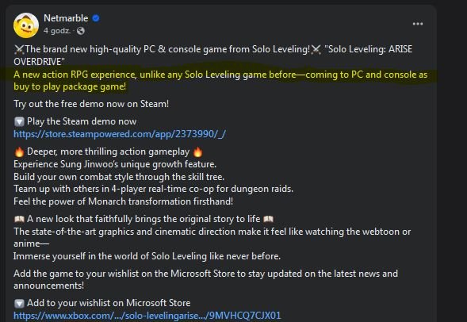This screenshot has width=467, height=322.
Task: Click the down-arrow emoji beside 'Play the Steam demo now'
Action: (x=19, y=121)
